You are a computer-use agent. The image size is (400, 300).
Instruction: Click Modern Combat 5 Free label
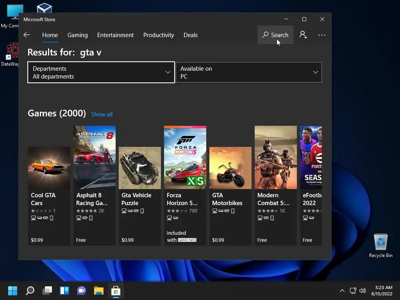[262, 240]
